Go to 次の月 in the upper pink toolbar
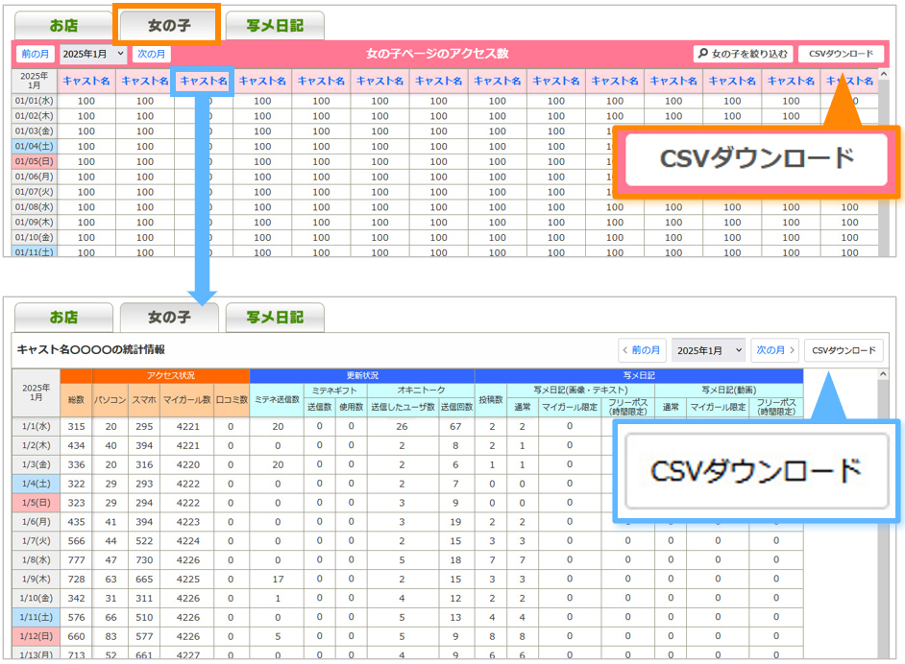The height and width of the screenshot is (664, 905). pyautogui.click(x=152, y=55)
